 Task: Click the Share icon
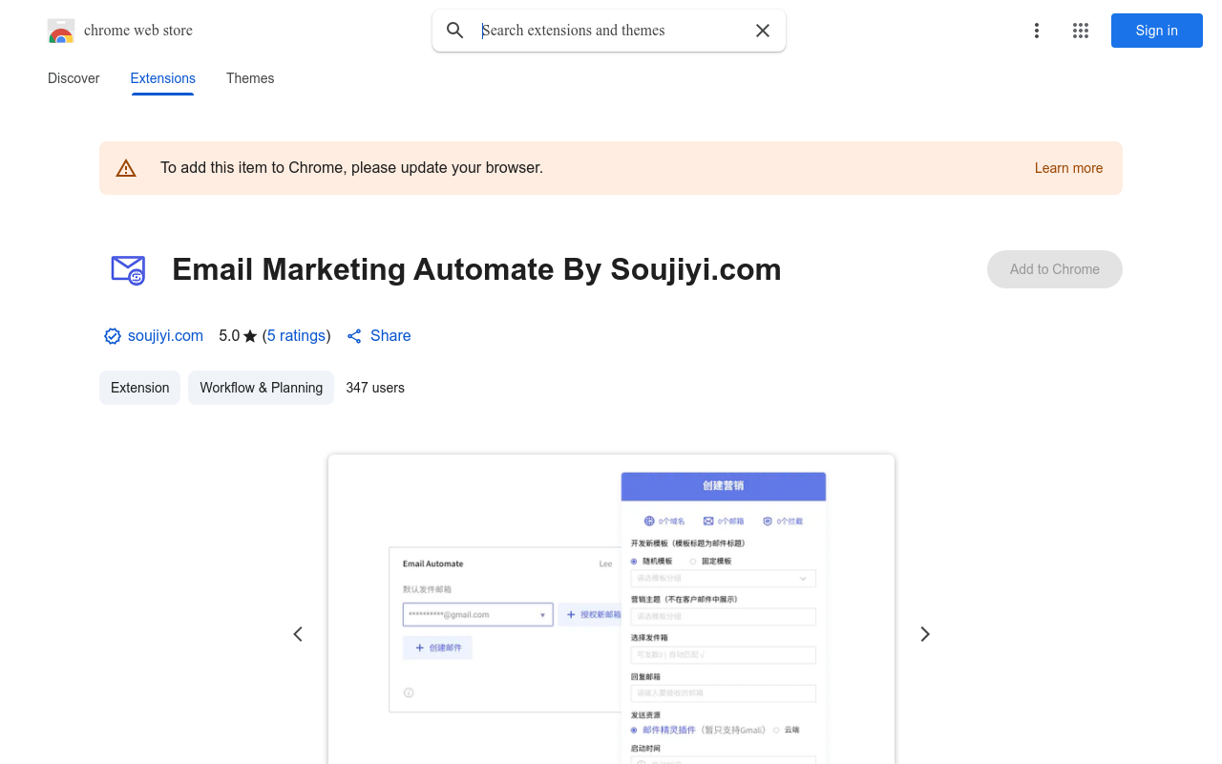point(354,336)
